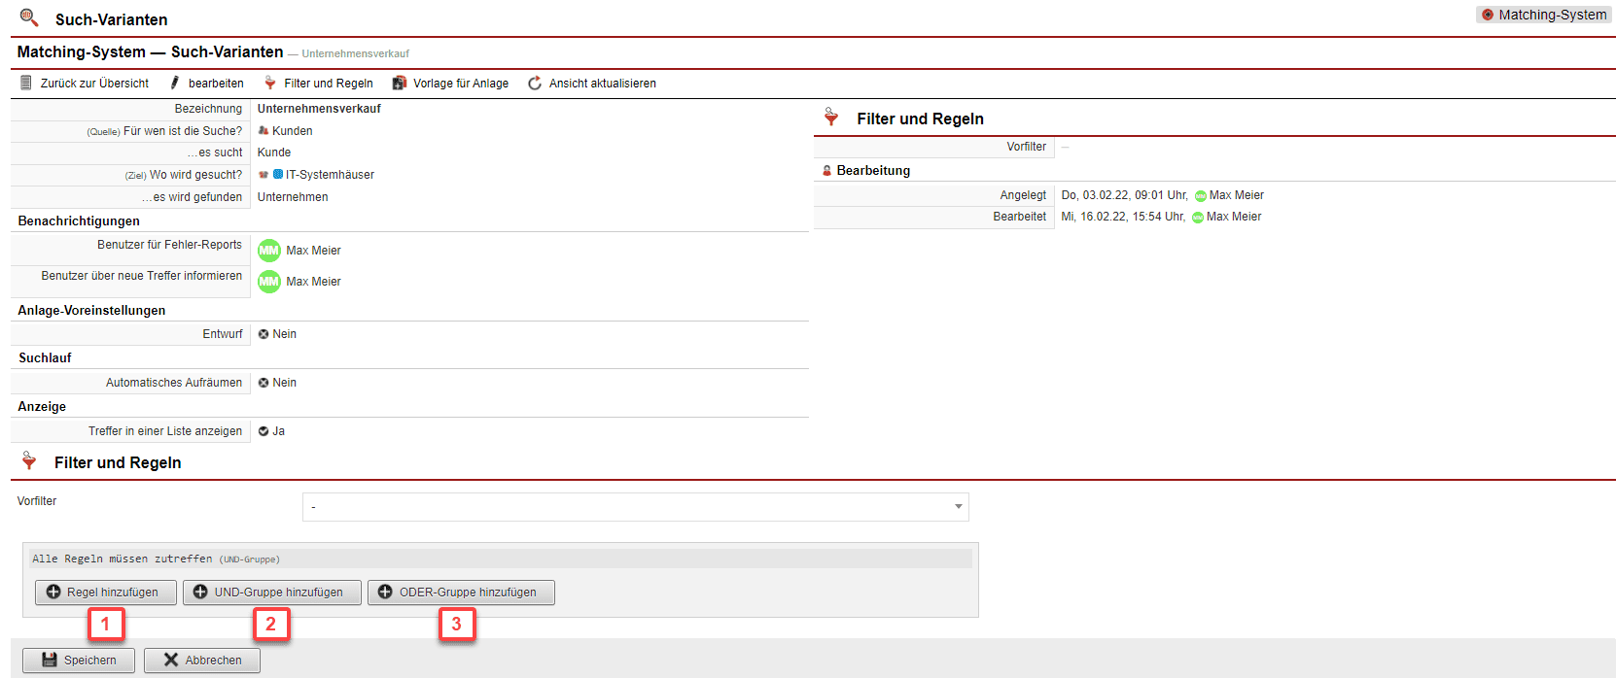Click Max Meier avatar for Fehler-Reports
Image resolution: width=1616 pixels, height=678 pixels.
click(x=269, y=251)
